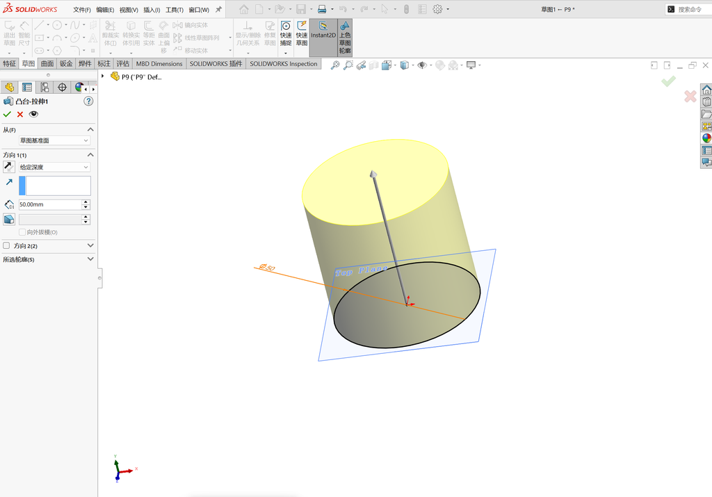The image size is (712, 497).
Task: Click the zoom to area icon
Action: pyautogui.click(x=348, y=65)
